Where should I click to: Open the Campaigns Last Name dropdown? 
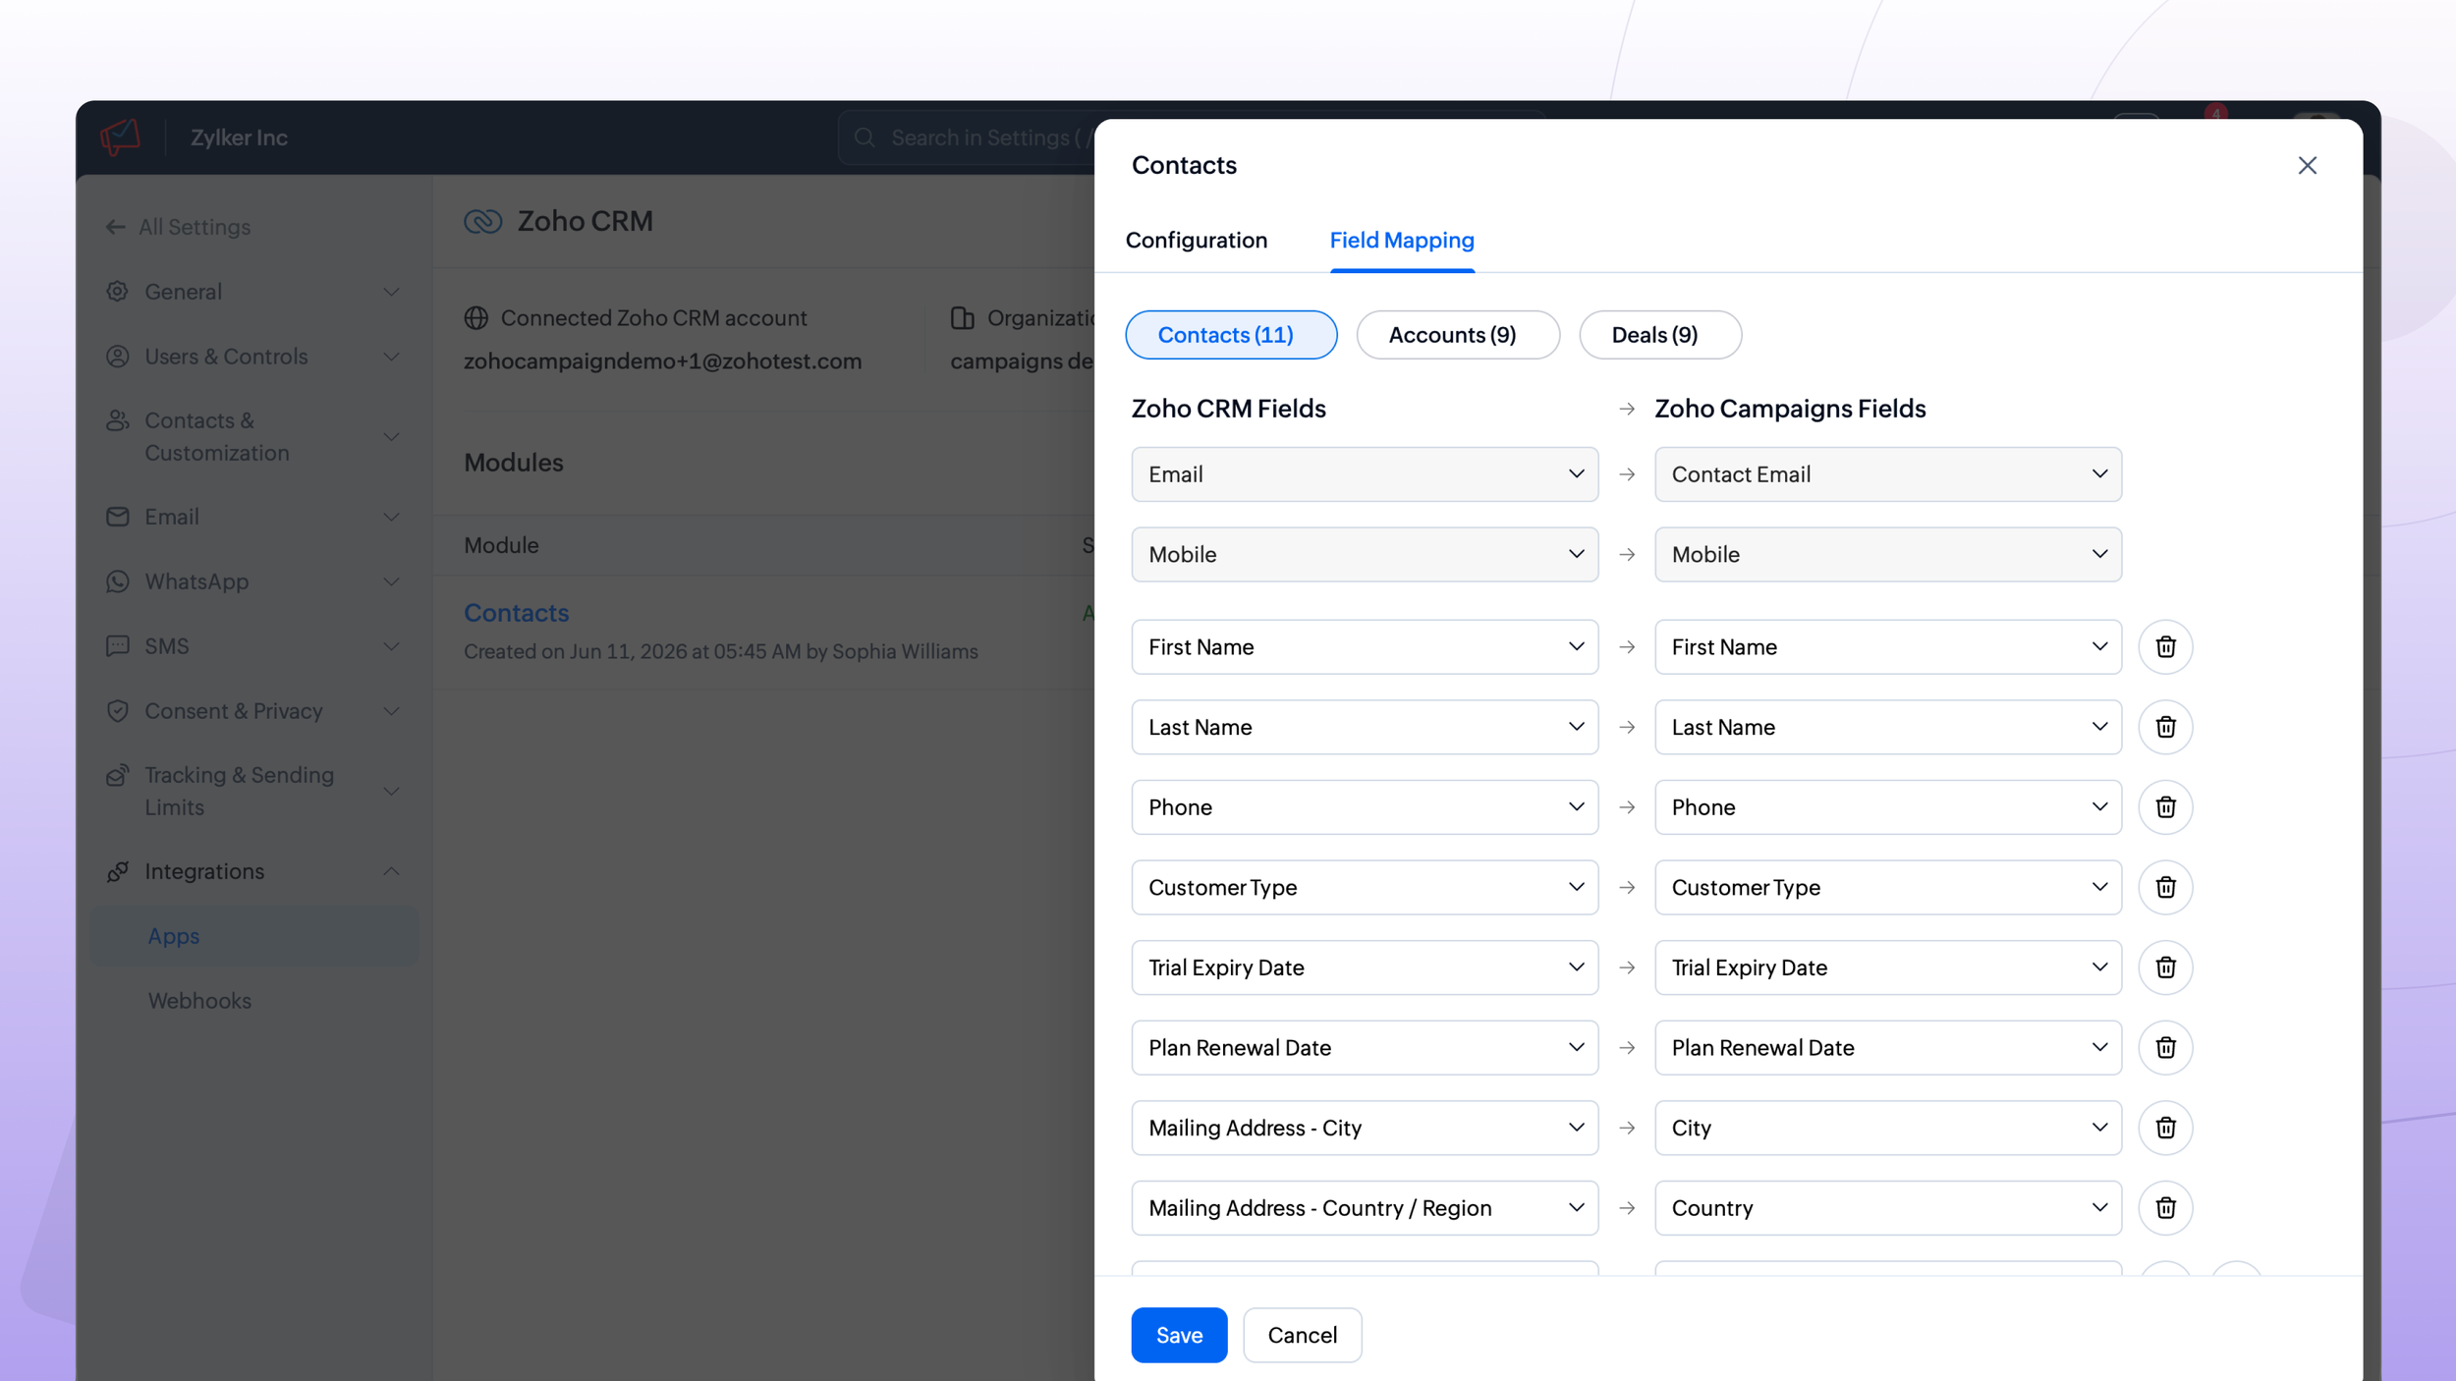coord(1887,728)
